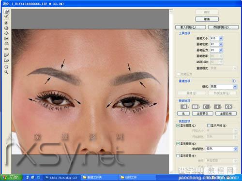The image size is (242, 181).
Task: Select the Hand tool
Action: point(6,67)
